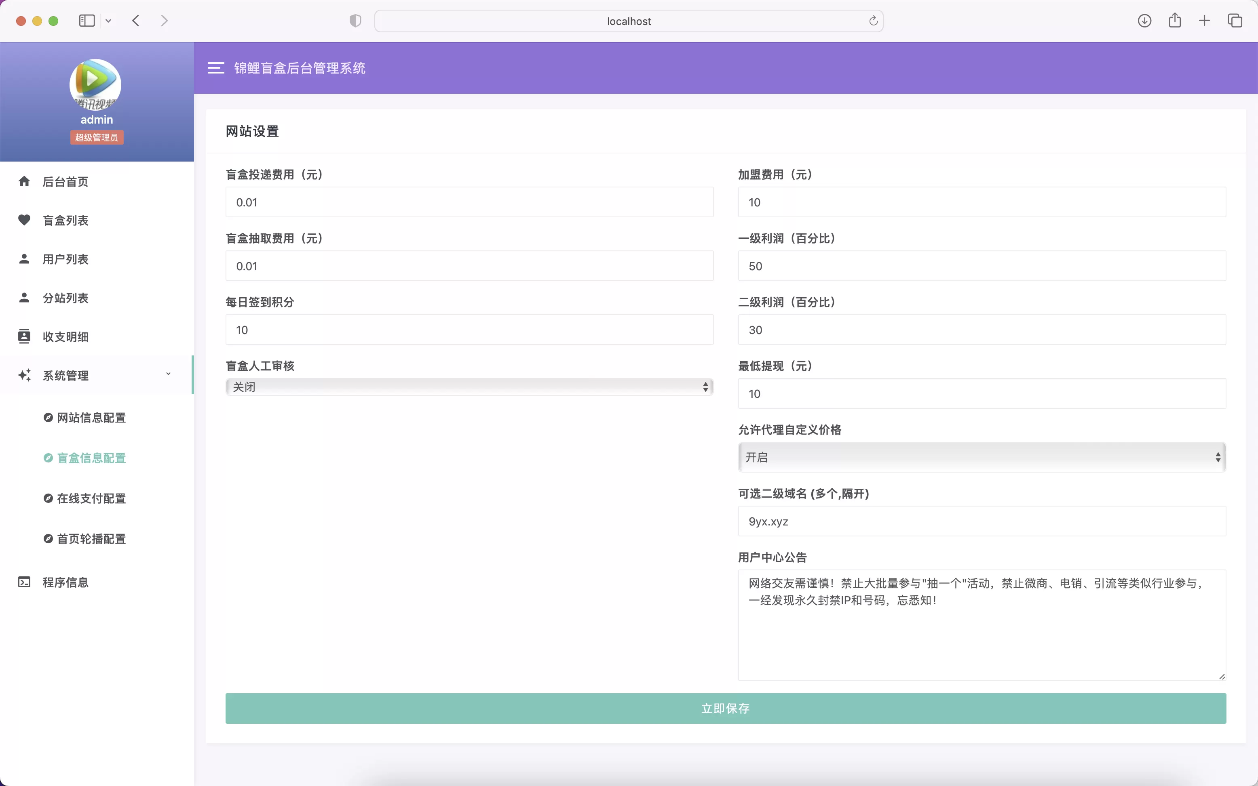Viewport: 1258px width, 786px height.
Task: Click the 可选二级域名 input with 9yx.xyz
Action: coord(982,521)
